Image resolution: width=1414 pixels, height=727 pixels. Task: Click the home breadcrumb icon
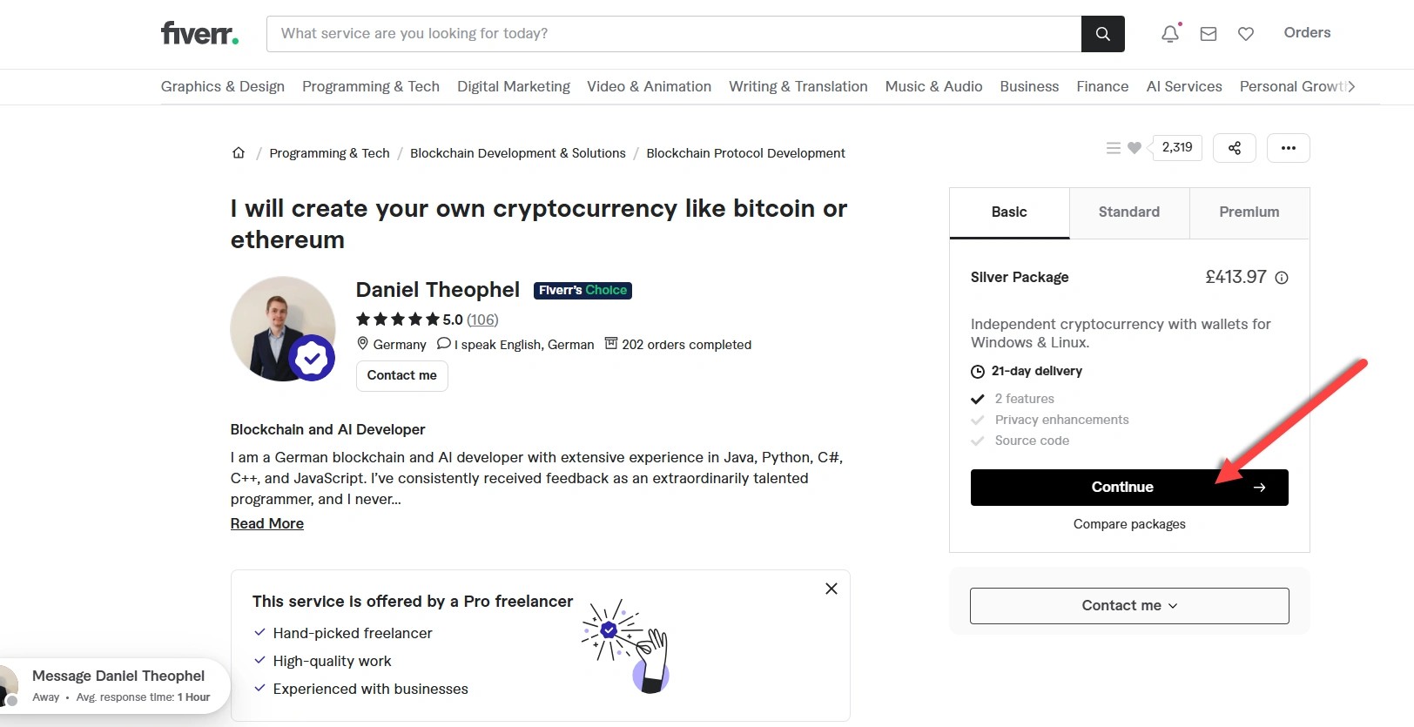click(239, 153)
